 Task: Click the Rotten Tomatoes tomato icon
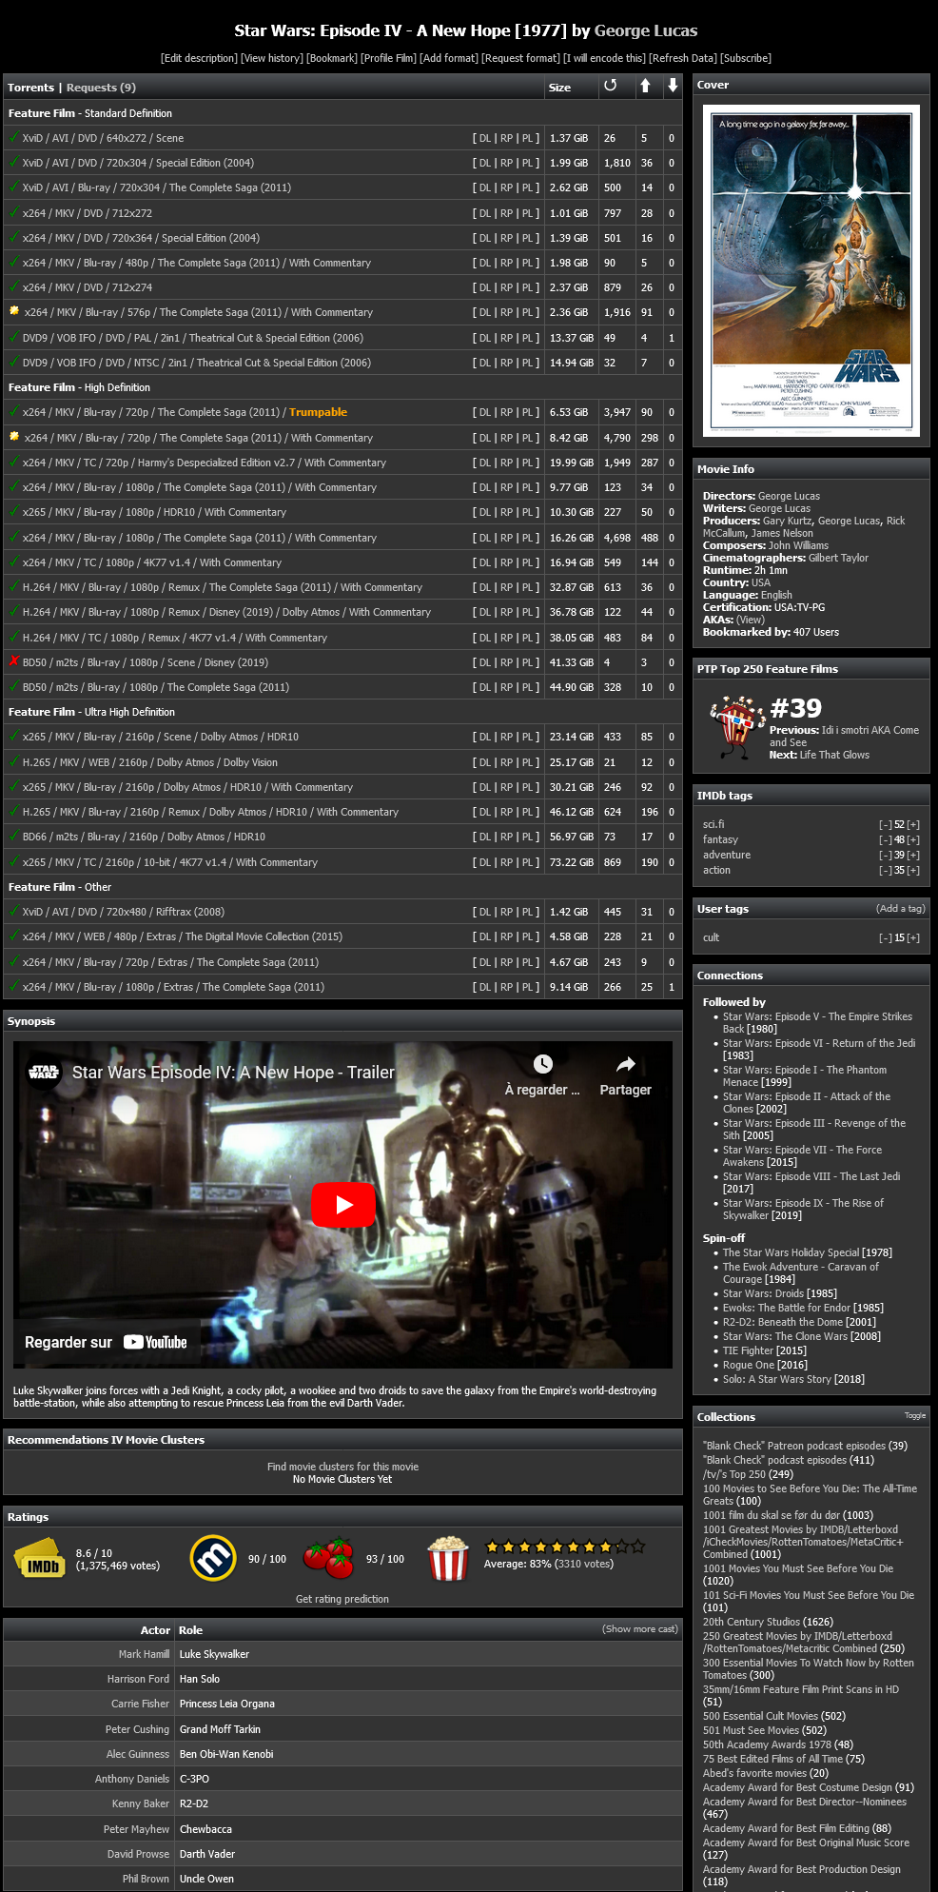[328, 1559]
